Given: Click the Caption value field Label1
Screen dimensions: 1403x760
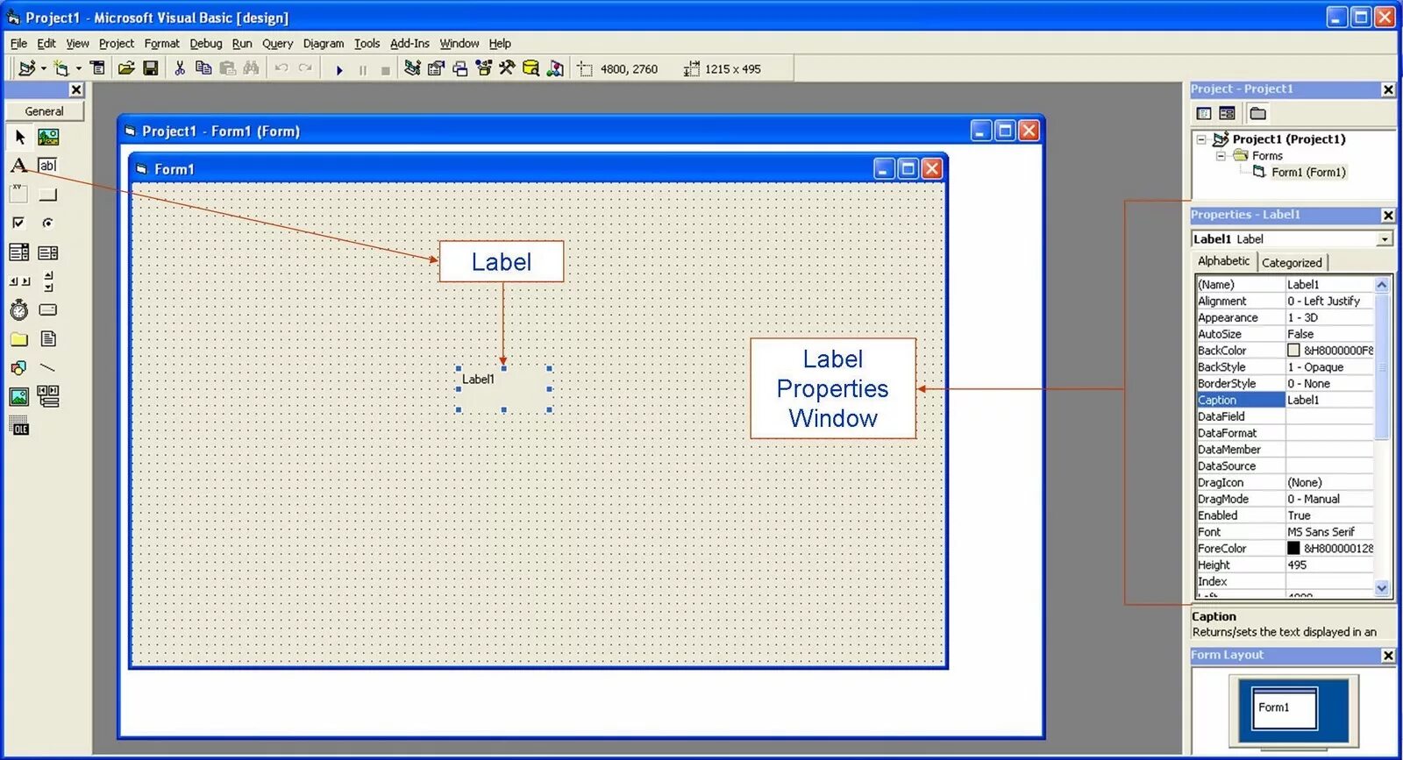Looking at the screenshot, I should point(1329,400).
